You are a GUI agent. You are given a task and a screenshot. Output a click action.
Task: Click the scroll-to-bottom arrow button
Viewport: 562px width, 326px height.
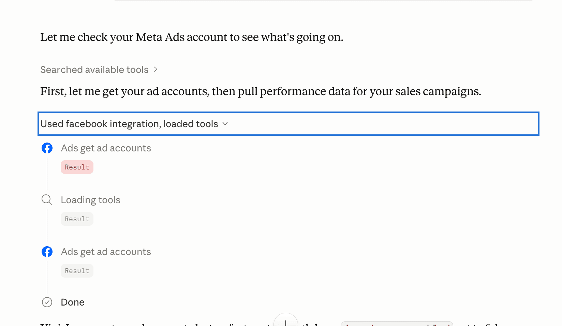point(286,321)
